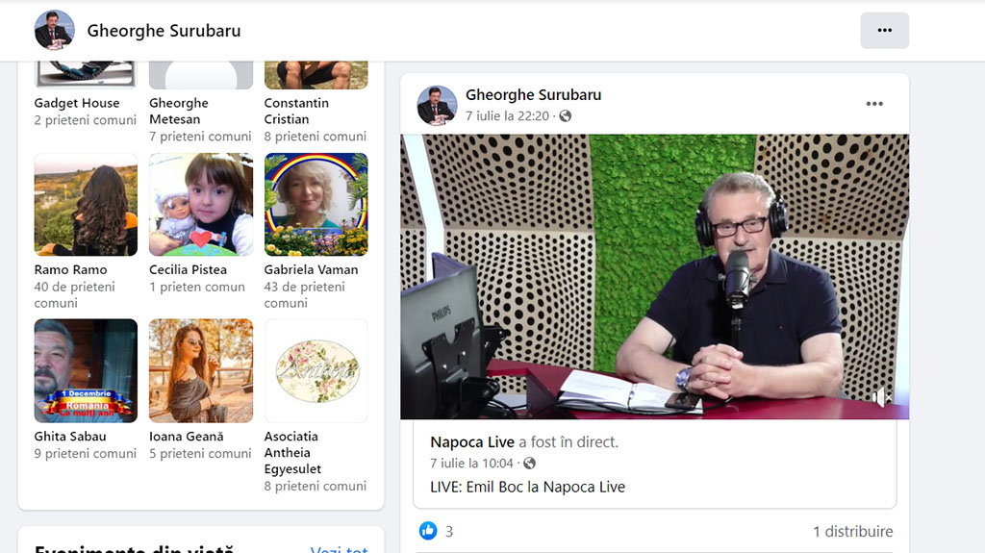Open Gadget House friend name
This screenshot has width=985, height=553.
(x=77, y=103)
